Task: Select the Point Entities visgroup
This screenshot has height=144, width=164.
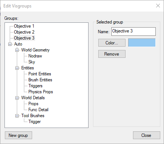Action: coord(40,74)
